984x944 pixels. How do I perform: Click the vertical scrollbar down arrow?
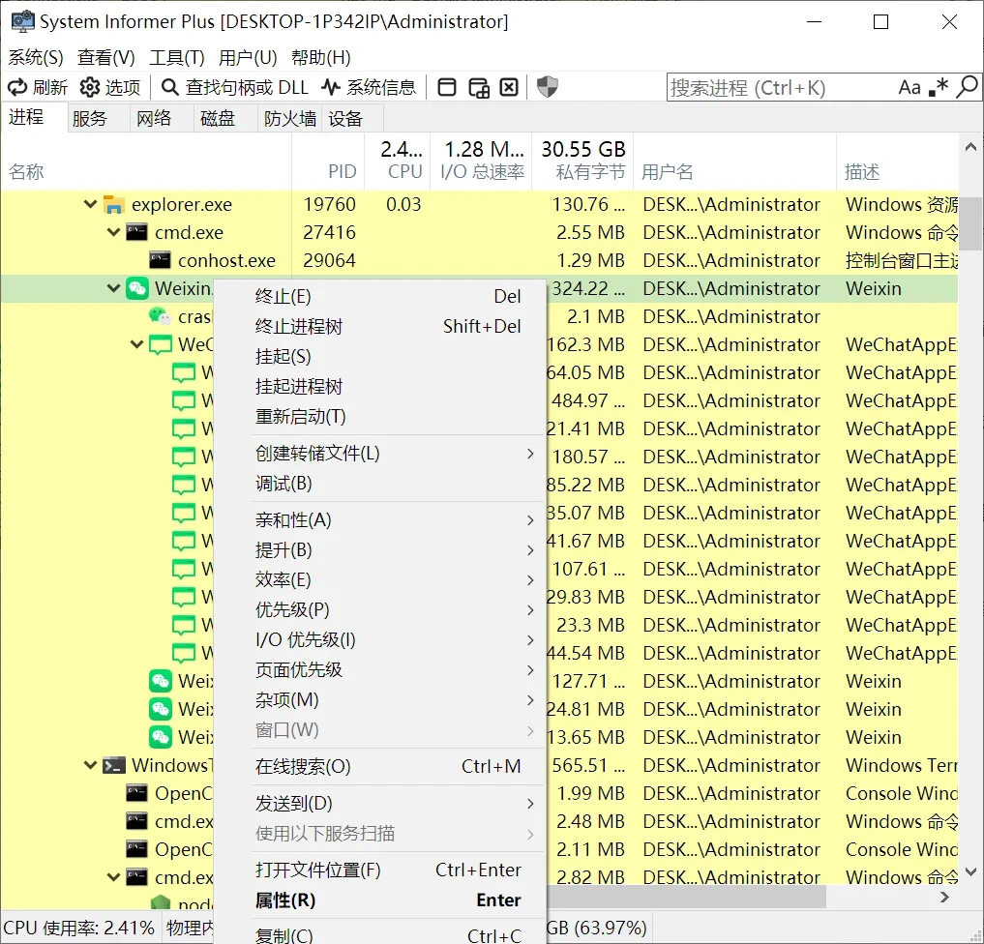(970, 871)
